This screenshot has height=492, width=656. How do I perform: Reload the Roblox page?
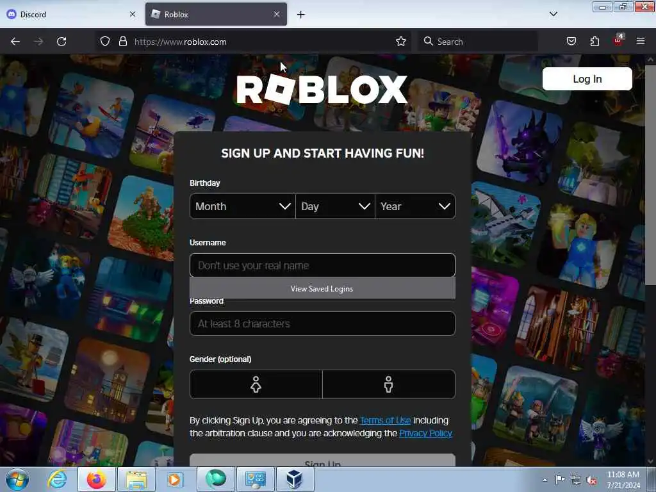click(61, 42)
